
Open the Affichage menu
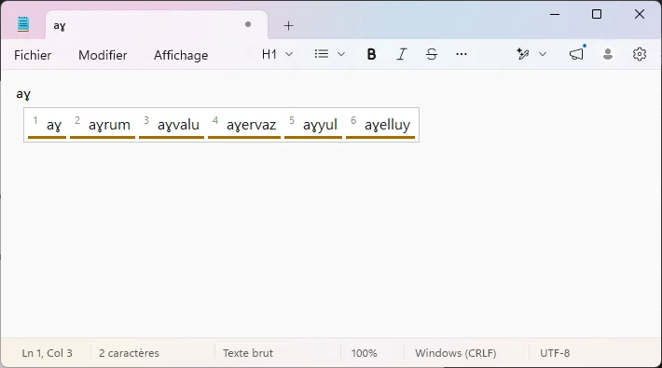[181, 55]
